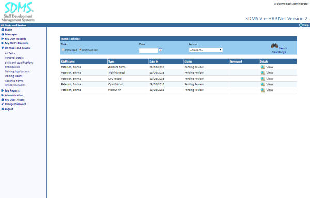This screenshot has width=310, height=198.
Task: Open the calendar date picker icon
Action: pos(160,50)
